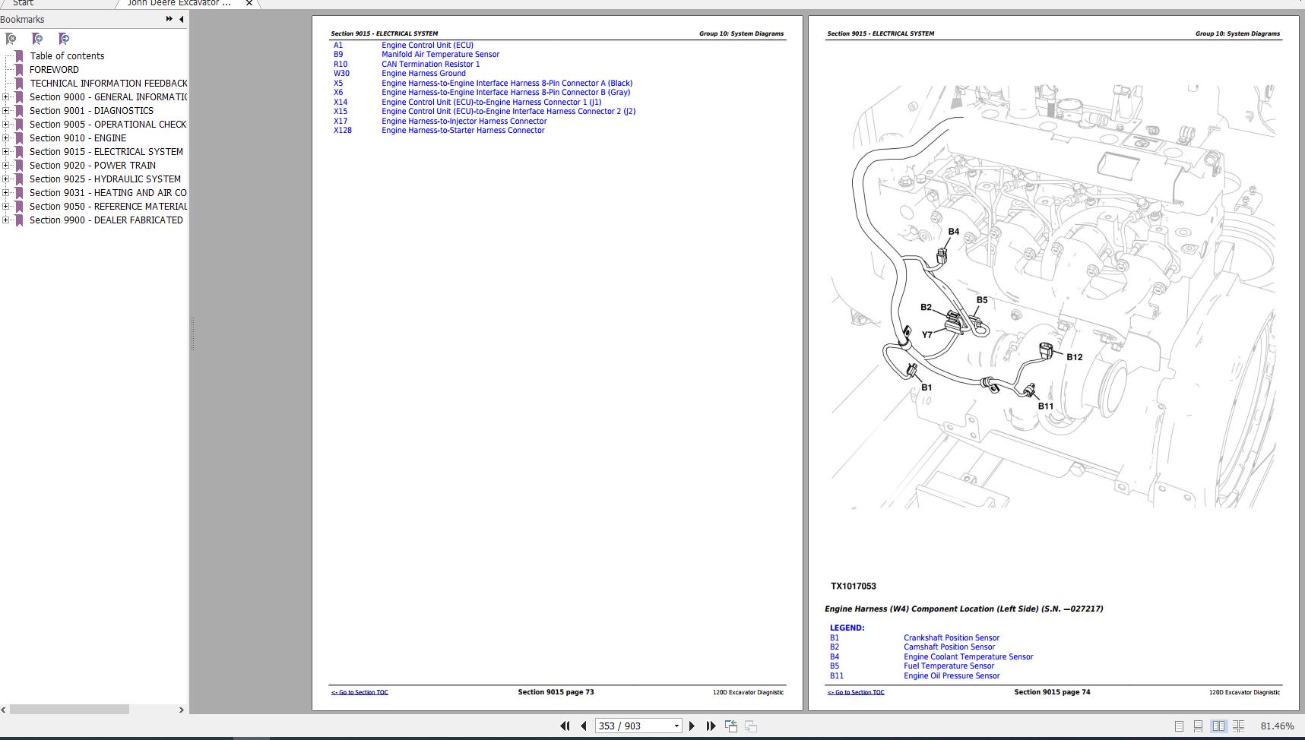Advance to the next page

click(x=692, y=726)
